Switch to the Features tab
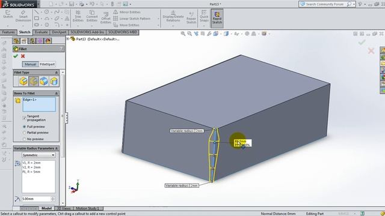Screen dimensions: 385x216 point(8,32)
